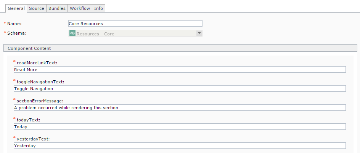This screenshot has width=360, height=153.
Task: Click the sectionErrorMessage label
Action: 40,101
